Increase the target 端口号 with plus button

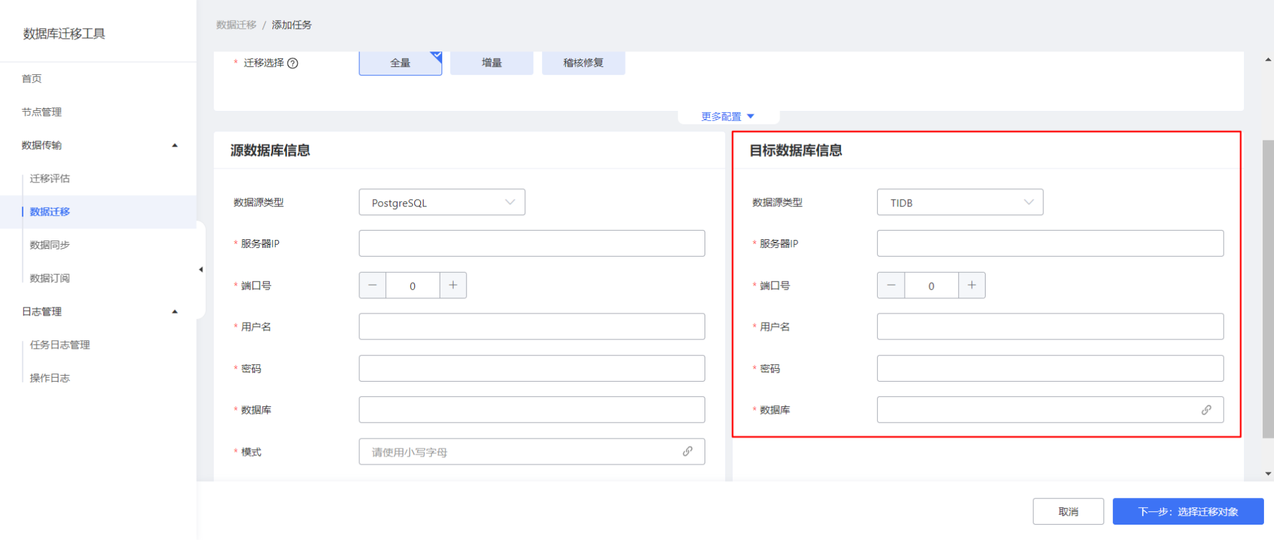coord(972,285)
